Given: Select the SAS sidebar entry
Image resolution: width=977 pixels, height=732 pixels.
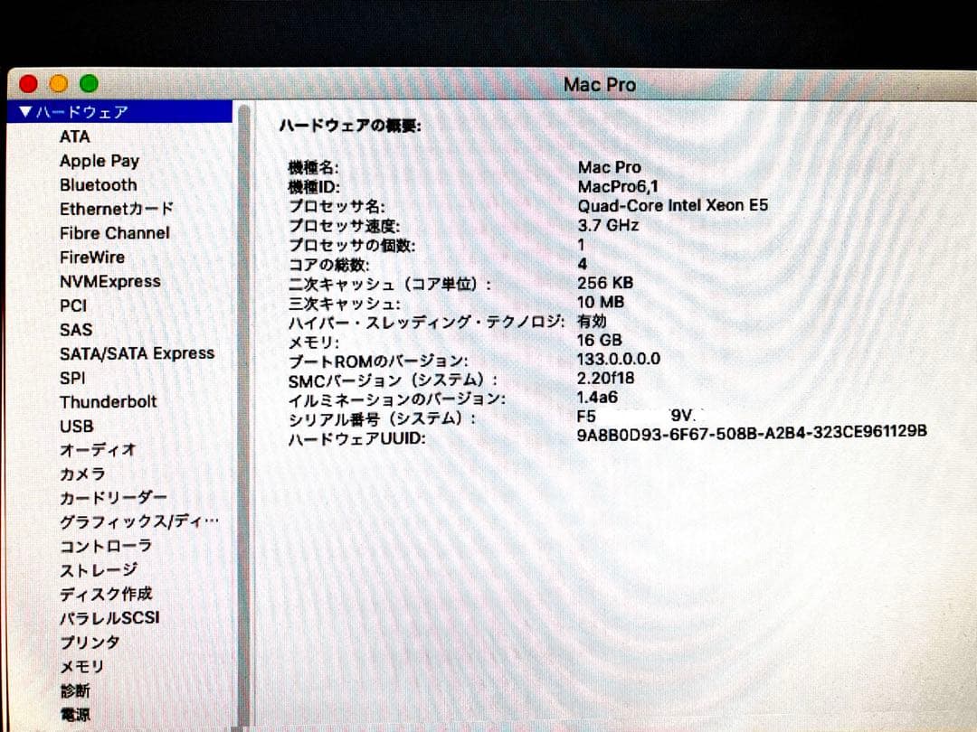Looking at the screenshot, I should 76,330.
